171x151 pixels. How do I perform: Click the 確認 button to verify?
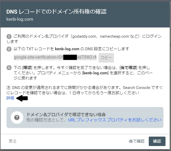(157, 141)
